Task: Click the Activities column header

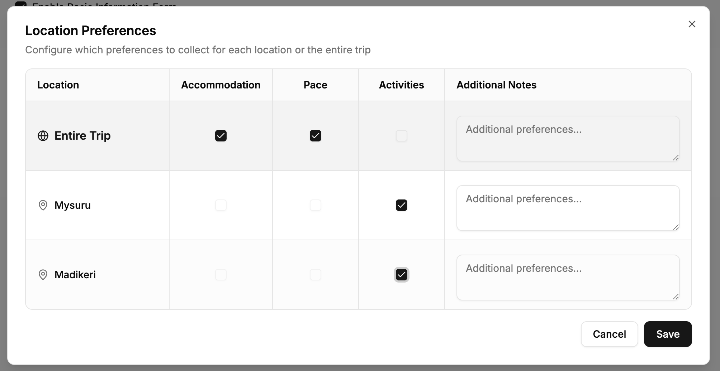Action: coord(402,85)
